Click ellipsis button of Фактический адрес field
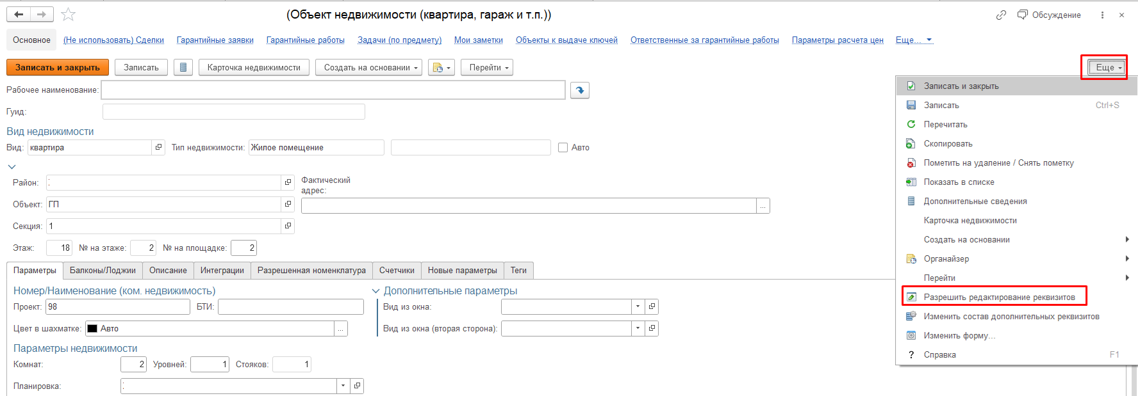This screenshot has height=396, width=1138. pos(763,206)
